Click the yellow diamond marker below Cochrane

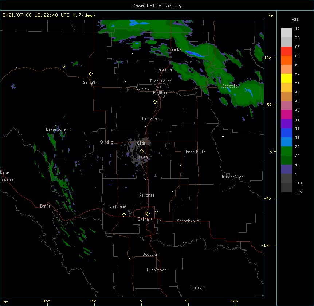click(124, 214)
